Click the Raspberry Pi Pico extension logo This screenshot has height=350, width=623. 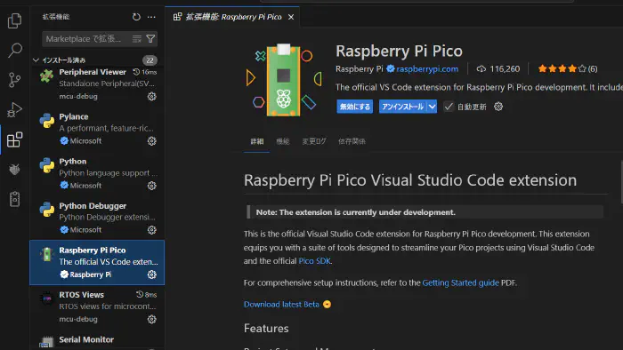[x=283, y=80]
